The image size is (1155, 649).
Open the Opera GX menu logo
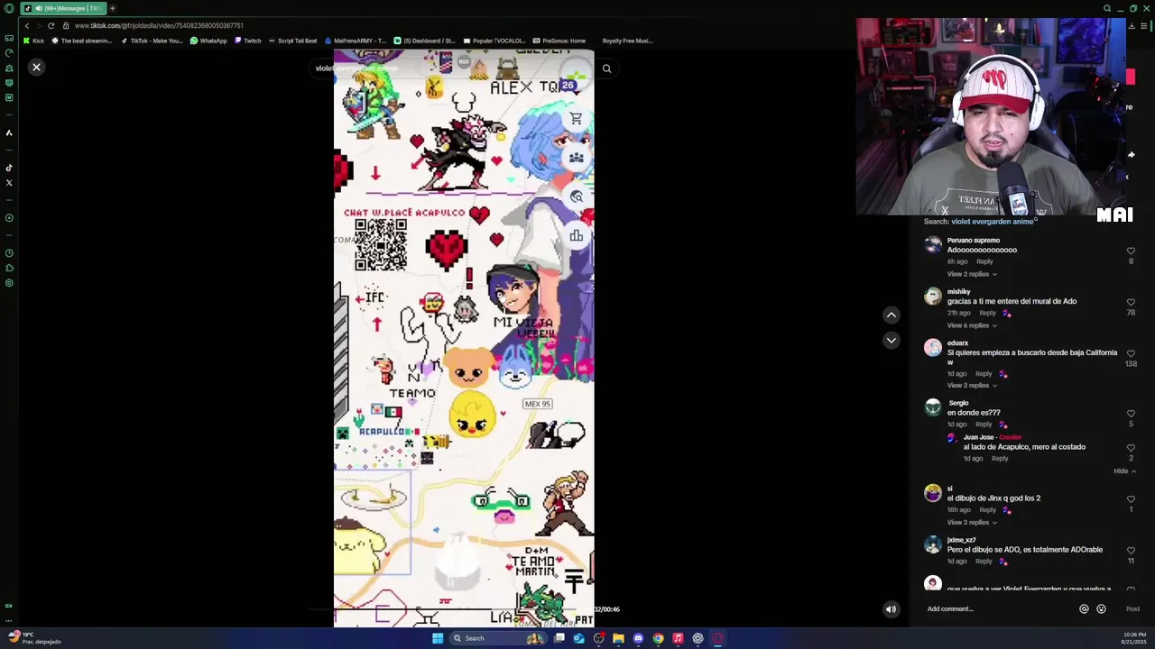8,8
